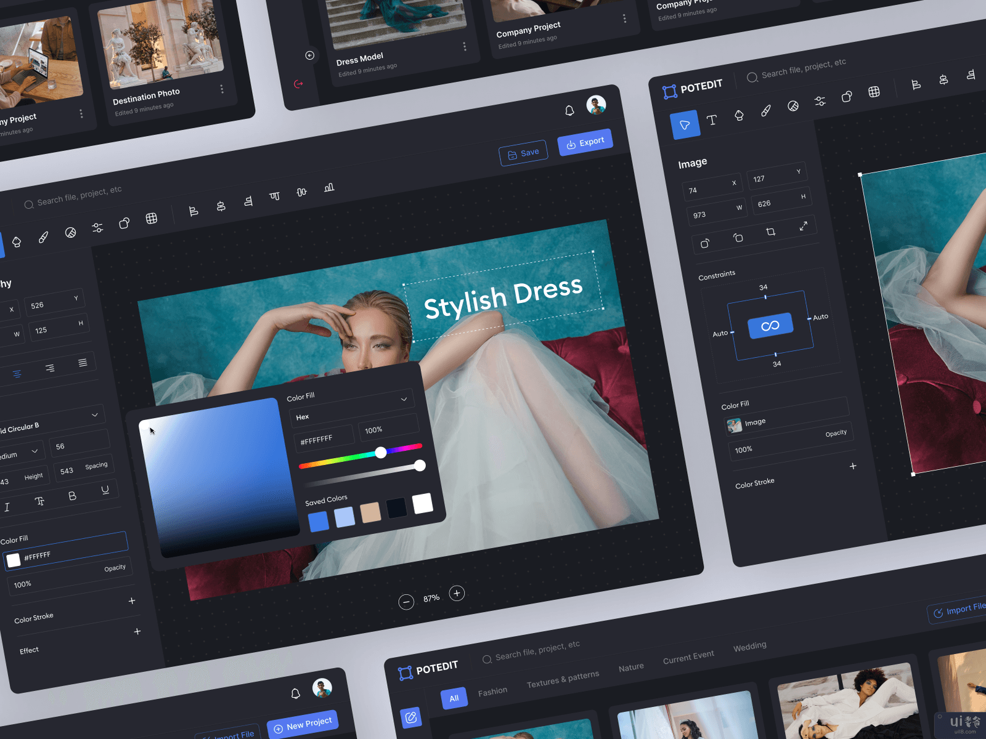Switch to the Fashion category tab
This screenshot has height=739, width=986.
[492, 692]
